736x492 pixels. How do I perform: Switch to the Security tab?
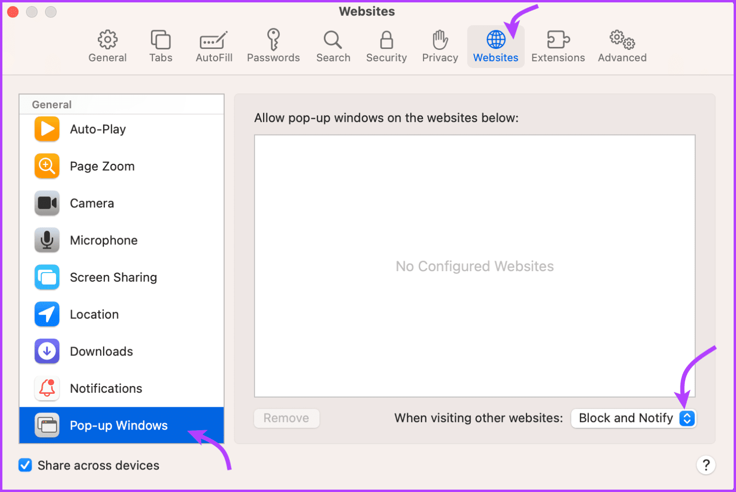point(386,46)
